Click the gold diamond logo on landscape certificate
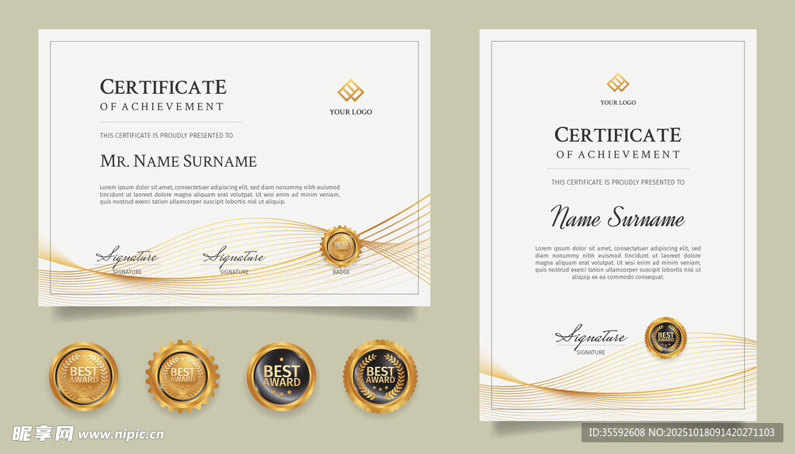The image size is (795, 454). 350,91
